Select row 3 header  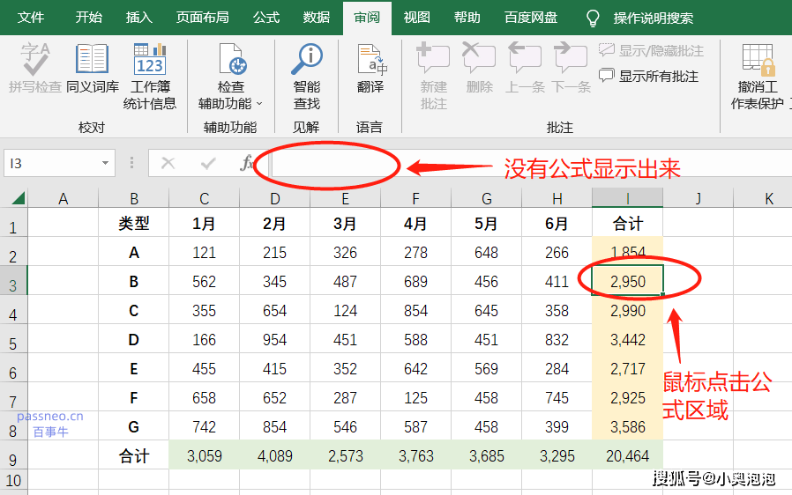[x=13, y=281]
